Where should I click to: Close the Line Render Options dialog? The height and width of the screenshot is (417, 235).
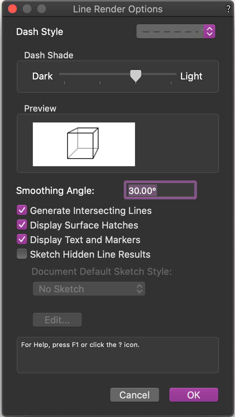click(x=12, y=9)
